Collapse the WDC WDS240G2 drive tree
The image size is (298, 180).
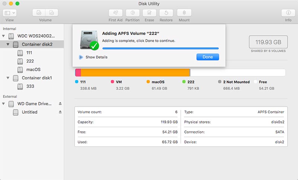[x=4, y=36]
